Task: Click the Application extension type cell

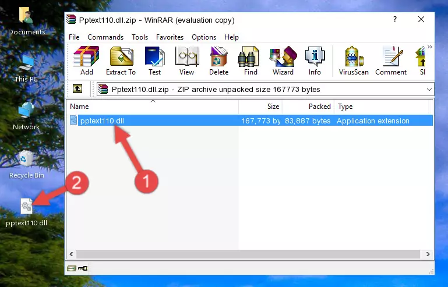Action: [x=373, y=121]
